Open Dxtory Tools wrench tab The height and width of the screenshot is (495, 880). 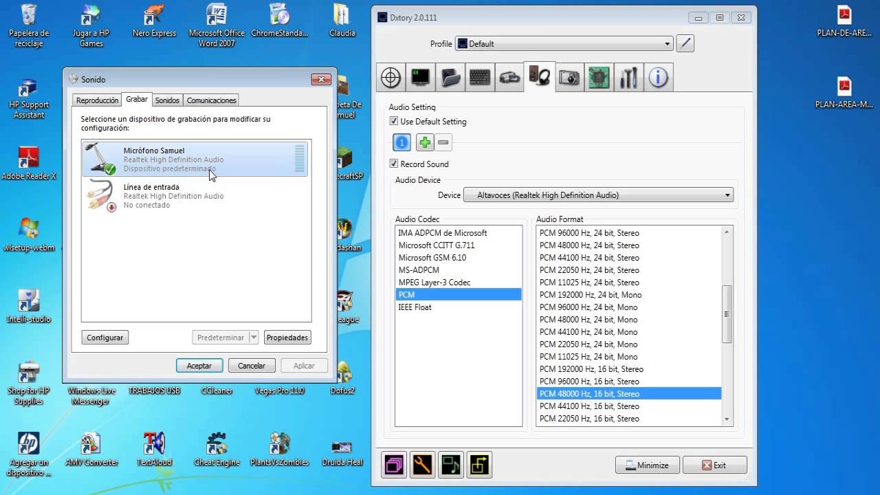[628, 78]
